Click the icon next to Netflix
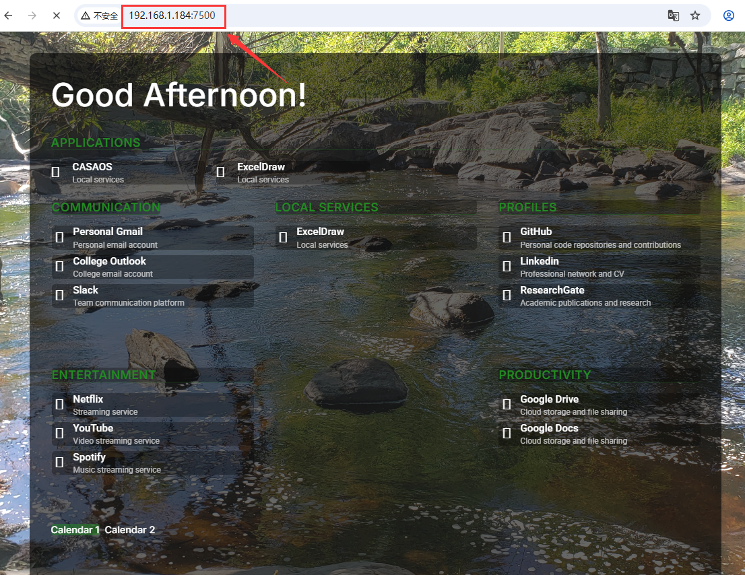This screenshot has height=575, width=745. pyautogui.click(x=59, y=405)
